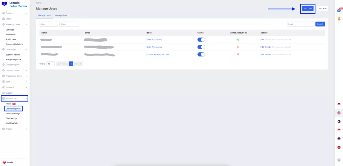Screen dimensions: 343x166
Task: Switch to the Malaysia flag store
Action: pyautogui.click(x=339, y=113)
